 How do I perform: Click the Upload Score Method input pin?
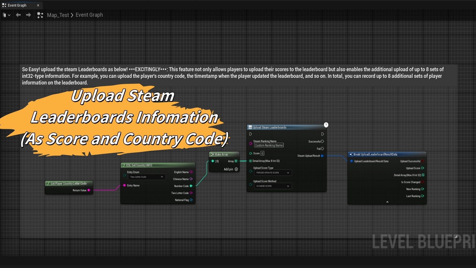point(251,184)
